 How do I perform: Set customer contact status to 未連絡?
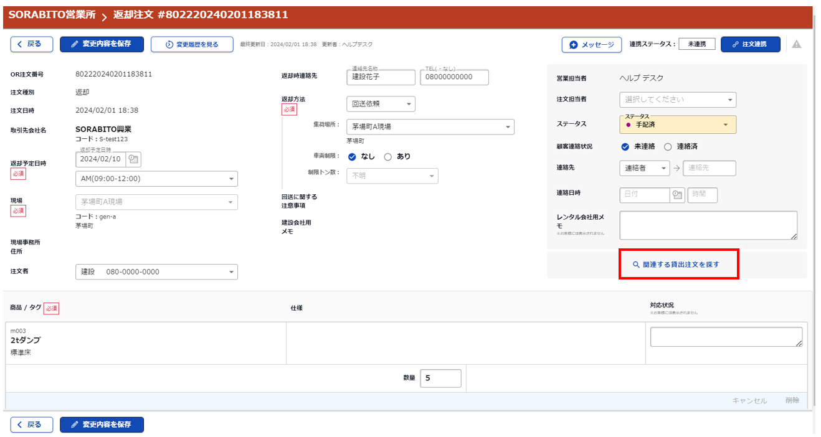(625, 147)
